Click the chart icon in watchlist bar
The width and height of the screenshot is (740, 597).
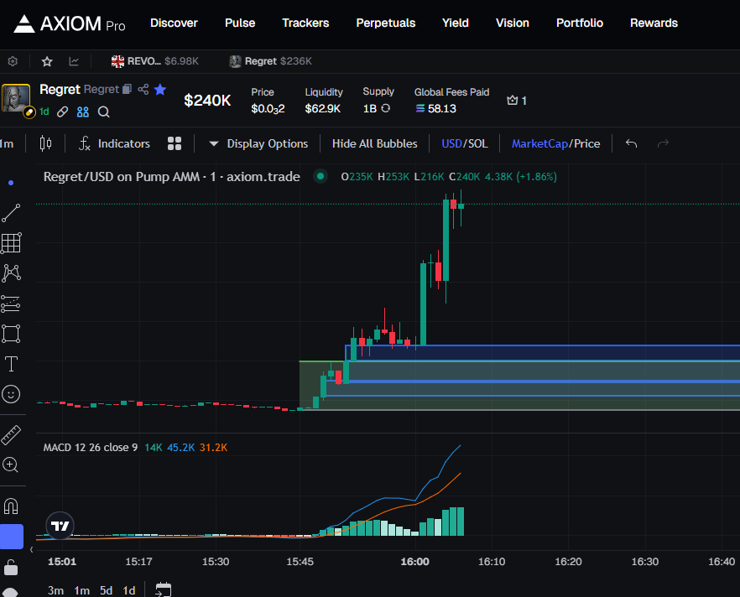pos(74,61)
